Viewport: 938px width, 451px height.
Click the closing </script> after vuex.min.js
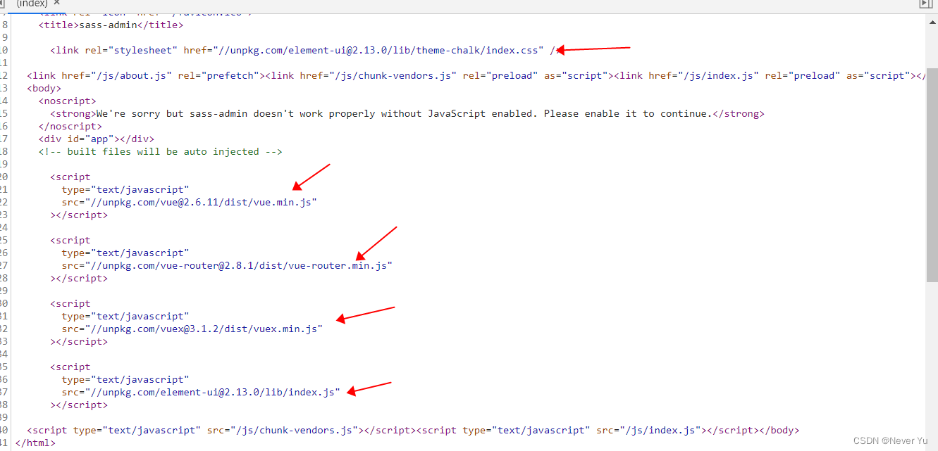79,342
